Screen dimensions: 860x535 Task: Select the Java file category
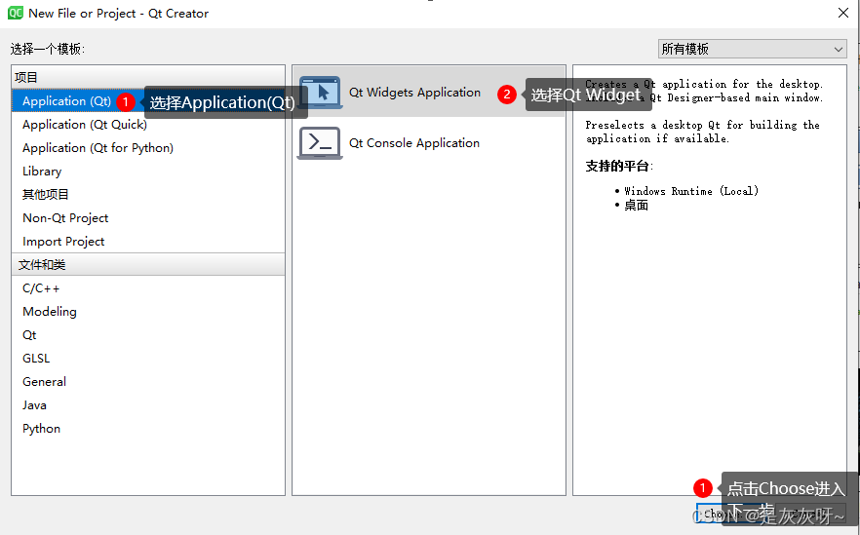coord(34,405)
